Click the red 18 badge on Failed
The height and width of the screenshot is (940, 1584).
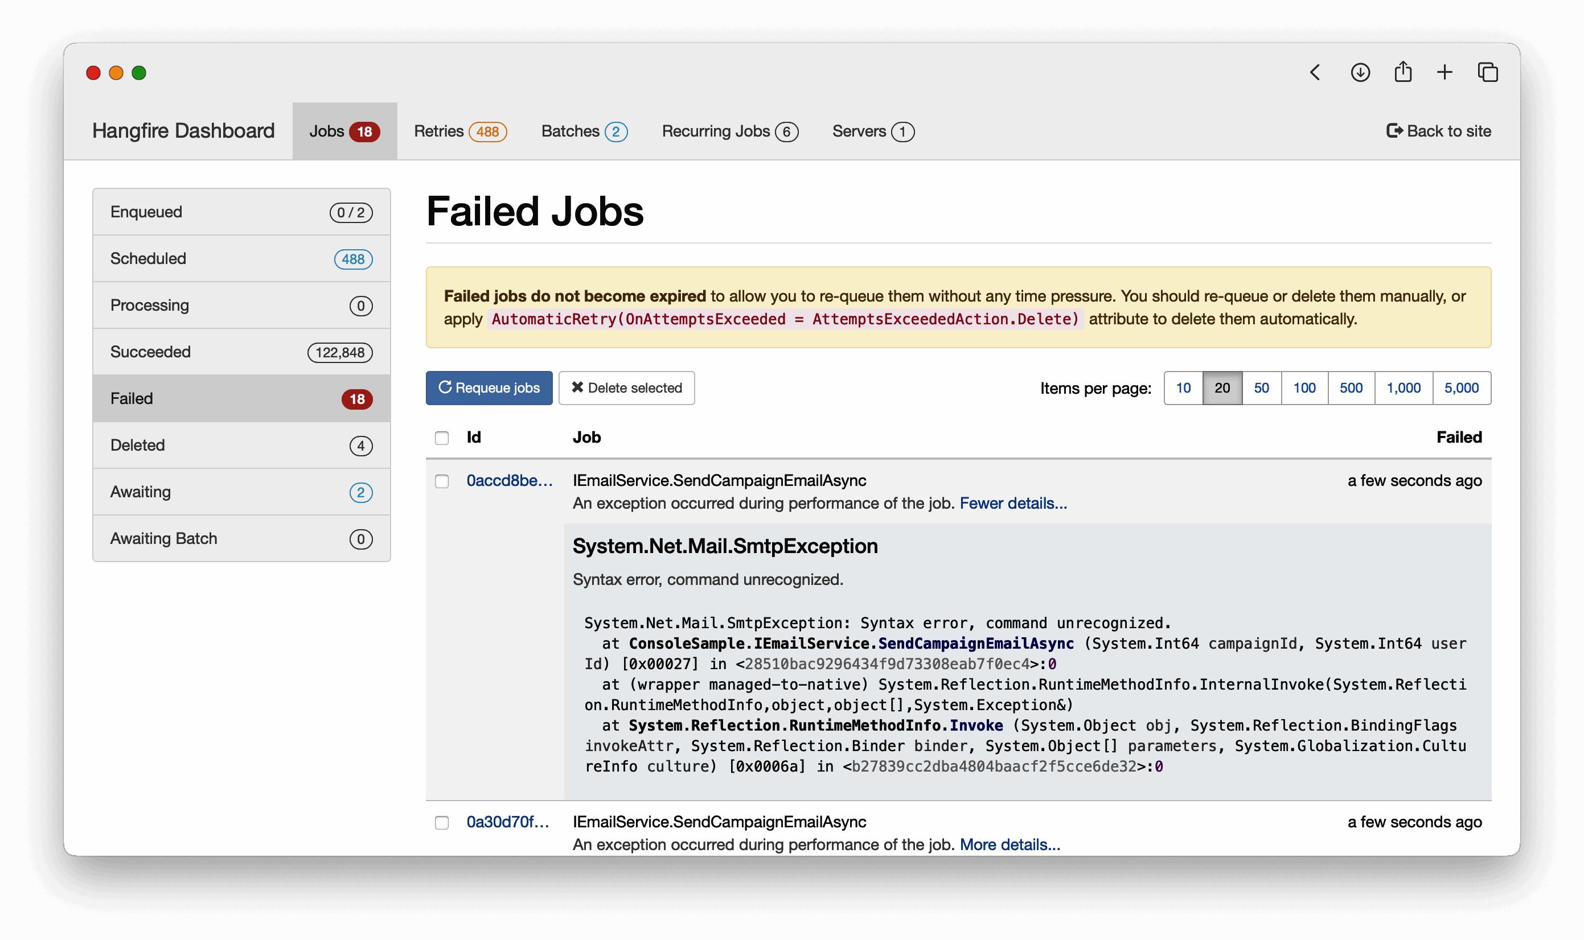coord(357,399)
